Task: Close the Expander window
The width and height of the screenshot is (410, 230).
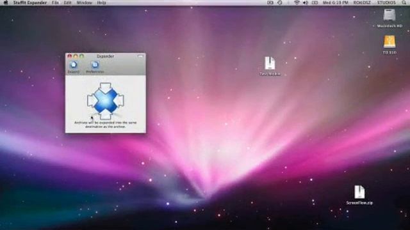Action: [x=70, y=56]
